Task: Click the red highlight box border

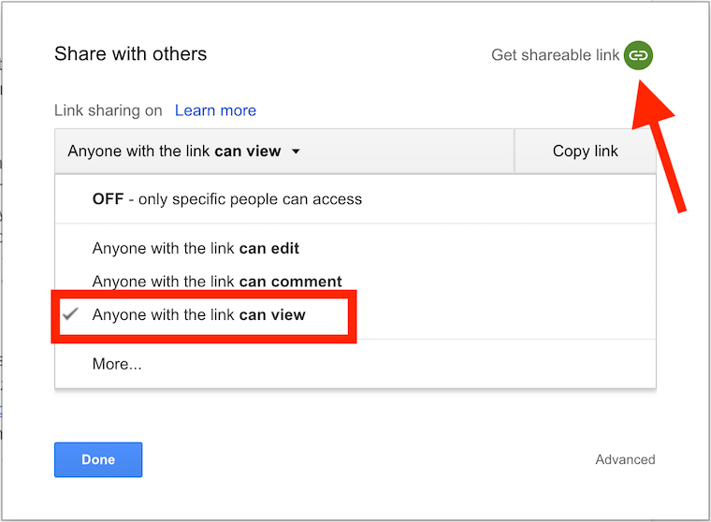Action: click(x=354, y=318)
